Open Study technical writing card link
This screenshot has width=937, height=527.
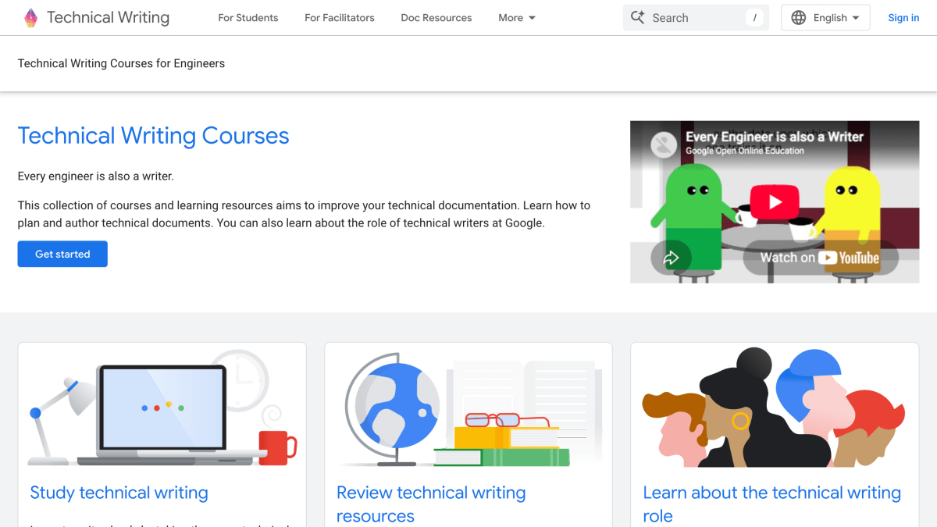119,493
